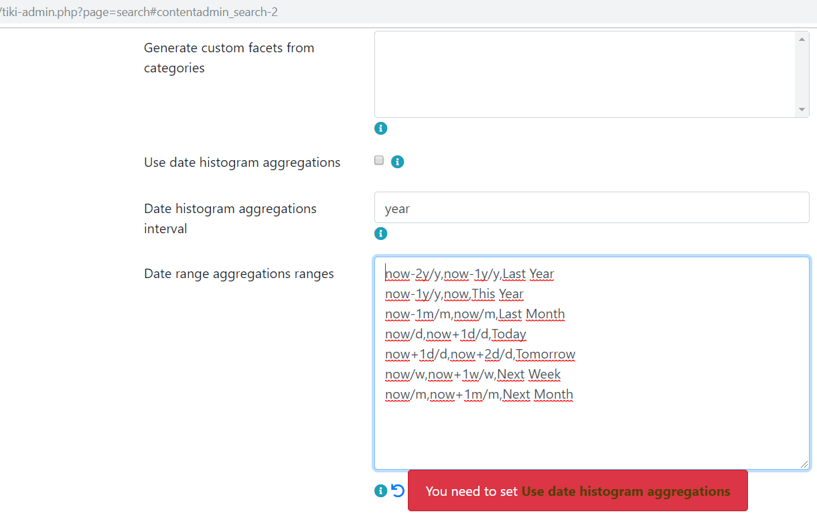Screen dimensions: 817x530
Task: Click the red 'You need to set' alert
Action: click(577, 490)
